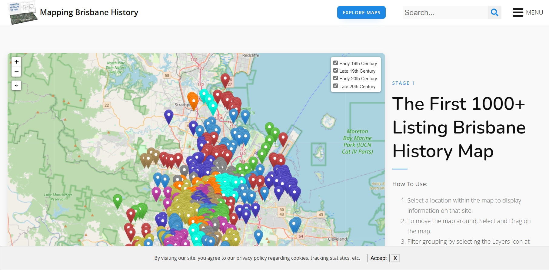The height and width of the screenshot is (270, 549).
Task: Click the search magnifier icon
Action: tap(494, 13)
